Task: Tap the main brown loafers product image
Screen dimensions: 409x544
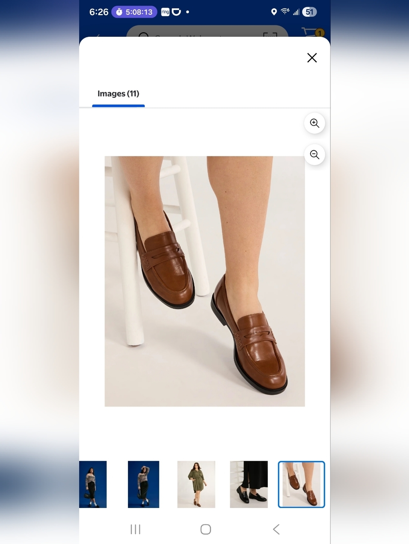Action: pos(204,281)
